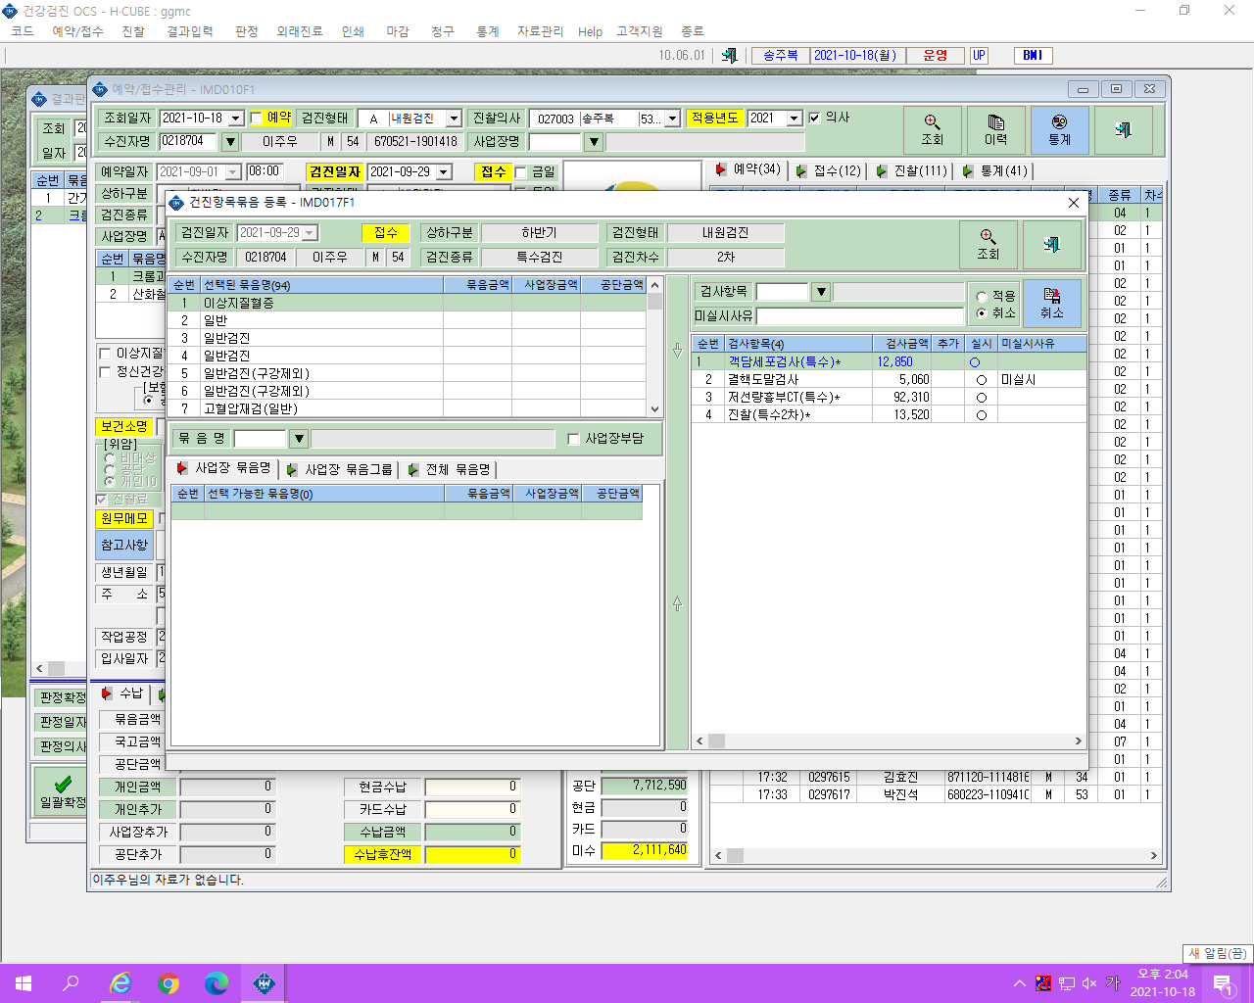The image size is (1254, 1003).
Task: Click the up arrow between the lists
Action: (x=677, y=604)
